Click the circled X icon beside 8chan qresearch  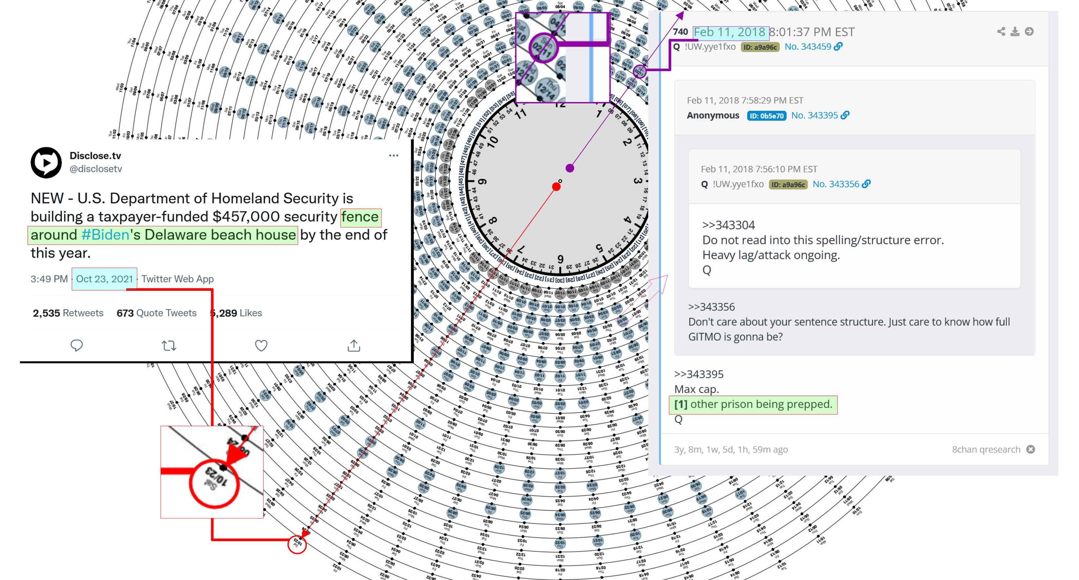pyautogui.click(x=1031, y=449)
